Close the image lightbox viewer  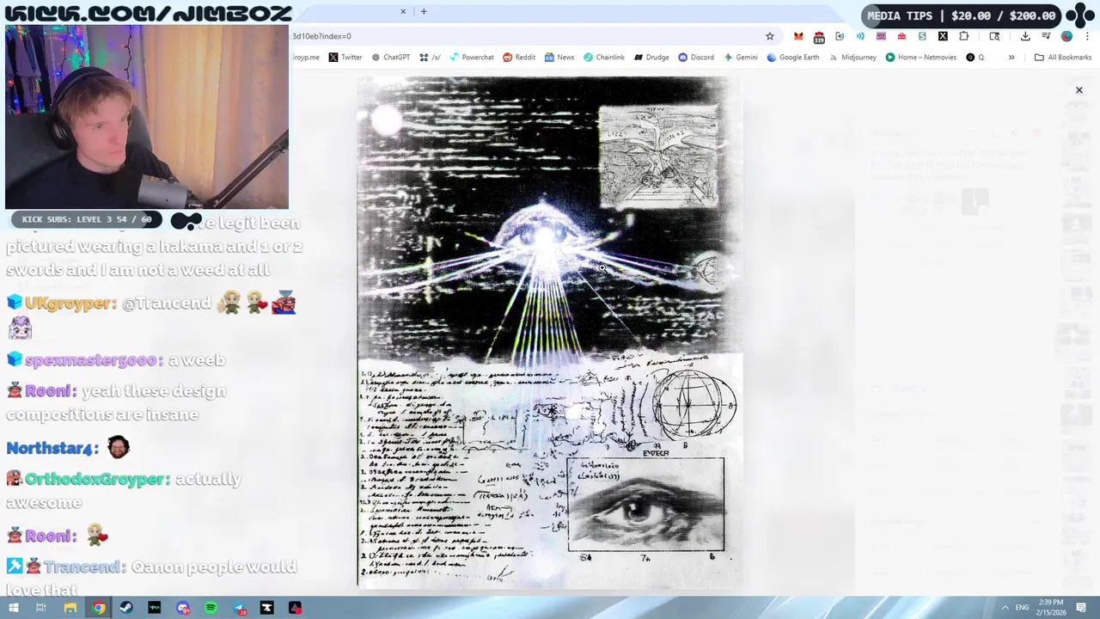pos(1079,89)
